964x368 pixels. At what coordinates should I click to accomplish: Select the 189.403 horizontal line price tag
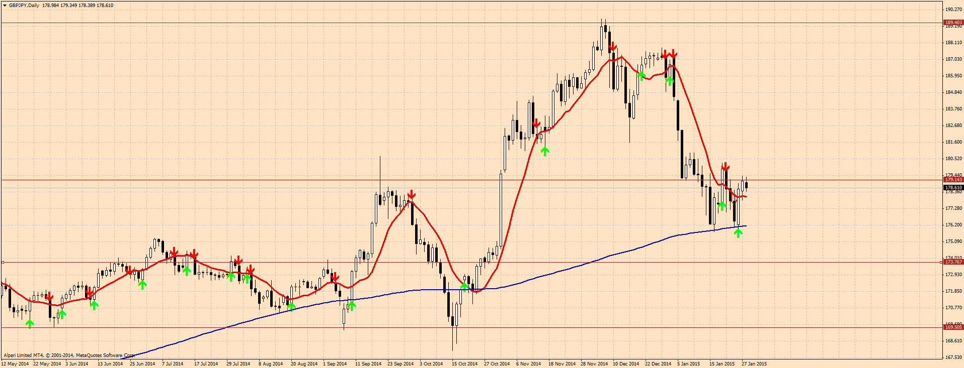tap(953, 23)
